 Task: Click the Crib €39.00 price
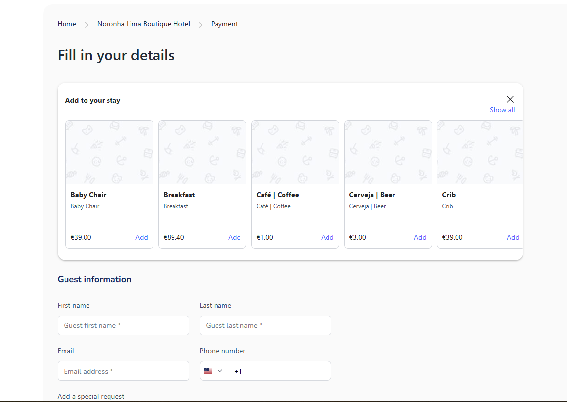(x=452, y=237)
